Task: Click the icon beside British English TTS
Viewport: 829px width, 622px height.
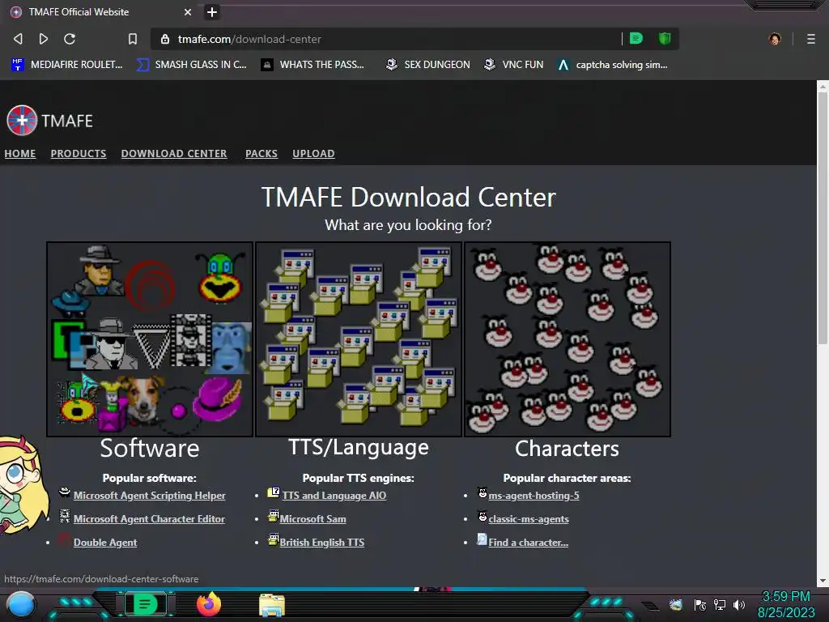Action: 274,539
